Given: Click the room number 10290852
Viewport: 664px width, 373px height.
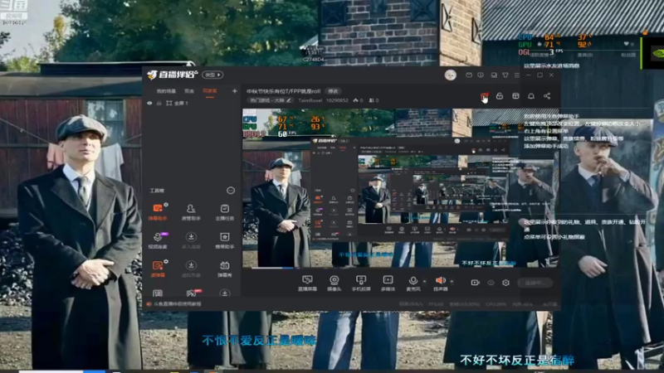Looking at the screenshot, I should [337, 100].
